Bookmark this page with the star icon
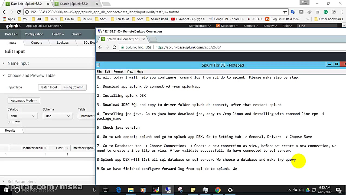The width and height of the screenshot is (346, 195). (285, 12)
